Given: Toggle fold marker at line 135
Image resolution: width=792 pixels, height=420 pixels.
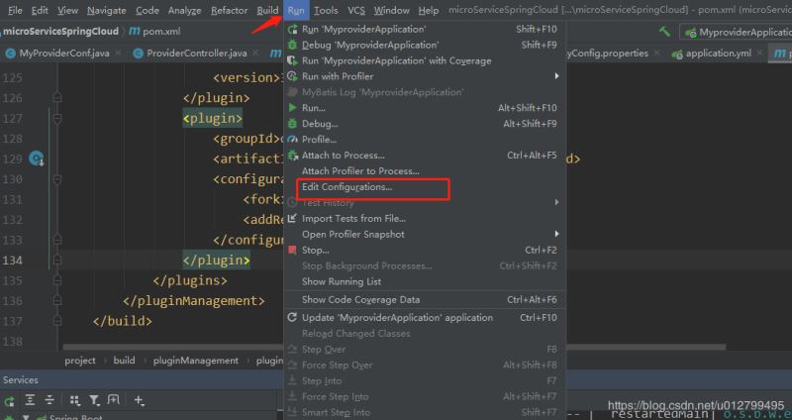Looking at the screenshot, I should 57,280.
